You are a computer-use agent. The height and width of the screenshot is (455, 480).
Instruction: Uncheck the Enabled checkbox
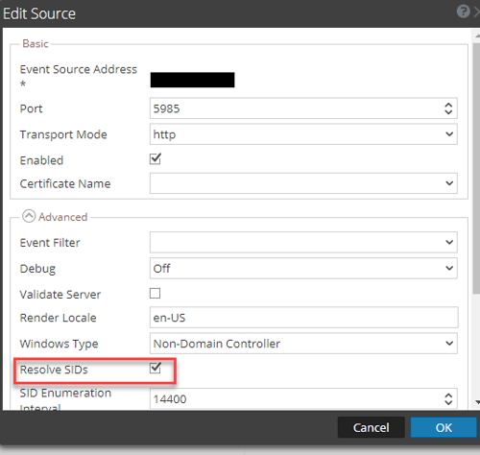(156, 159)
